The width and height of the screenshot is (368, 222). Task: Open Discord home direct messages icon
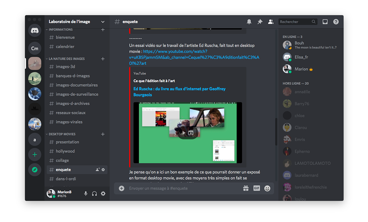[35, 31]
